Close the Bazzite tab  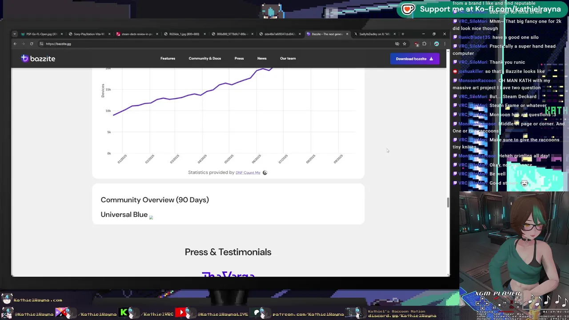click(347, 34)
